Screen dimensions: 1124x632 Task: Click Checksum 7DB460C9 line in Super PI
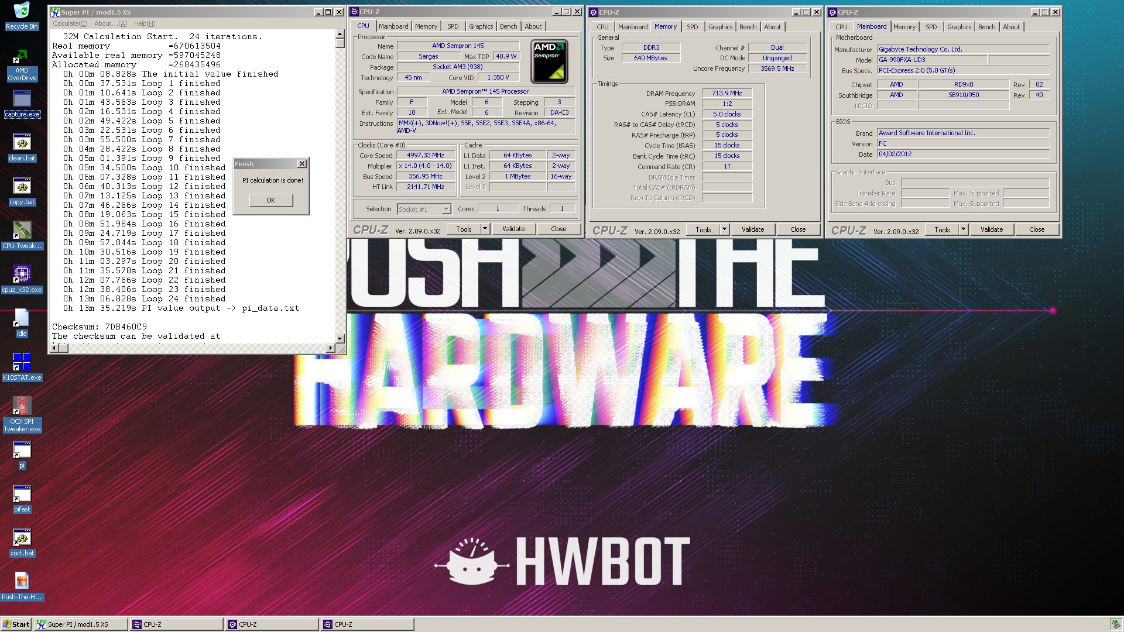click(x=100, y=327)
